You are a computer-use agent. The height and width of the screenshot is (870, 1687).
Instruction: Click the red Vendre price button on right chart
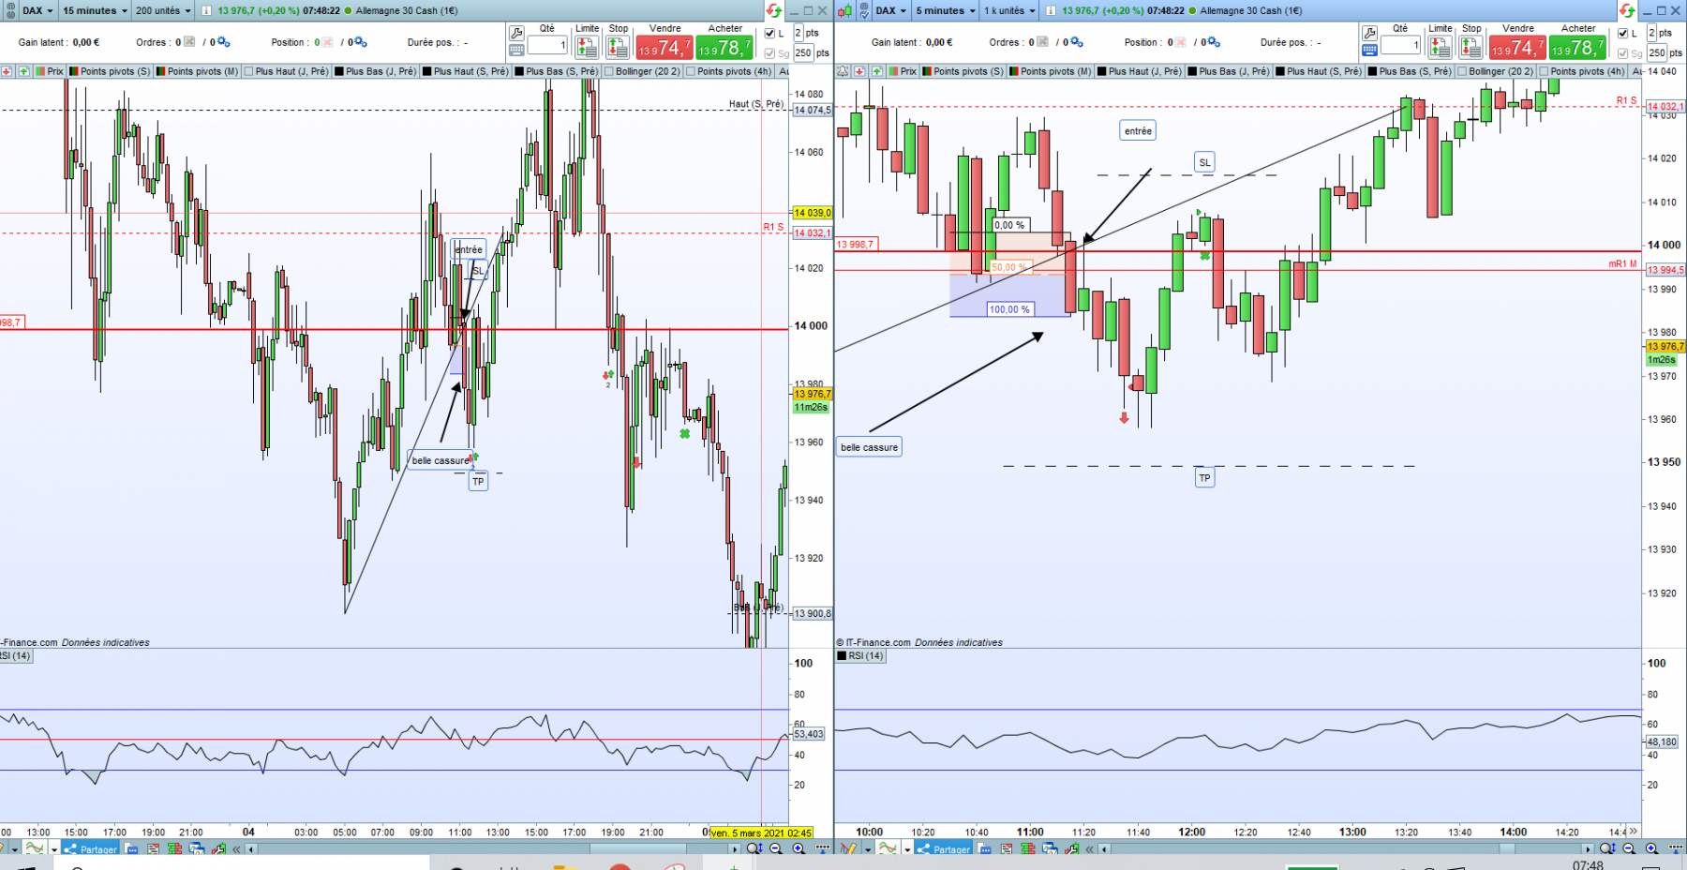[1517, 46]
